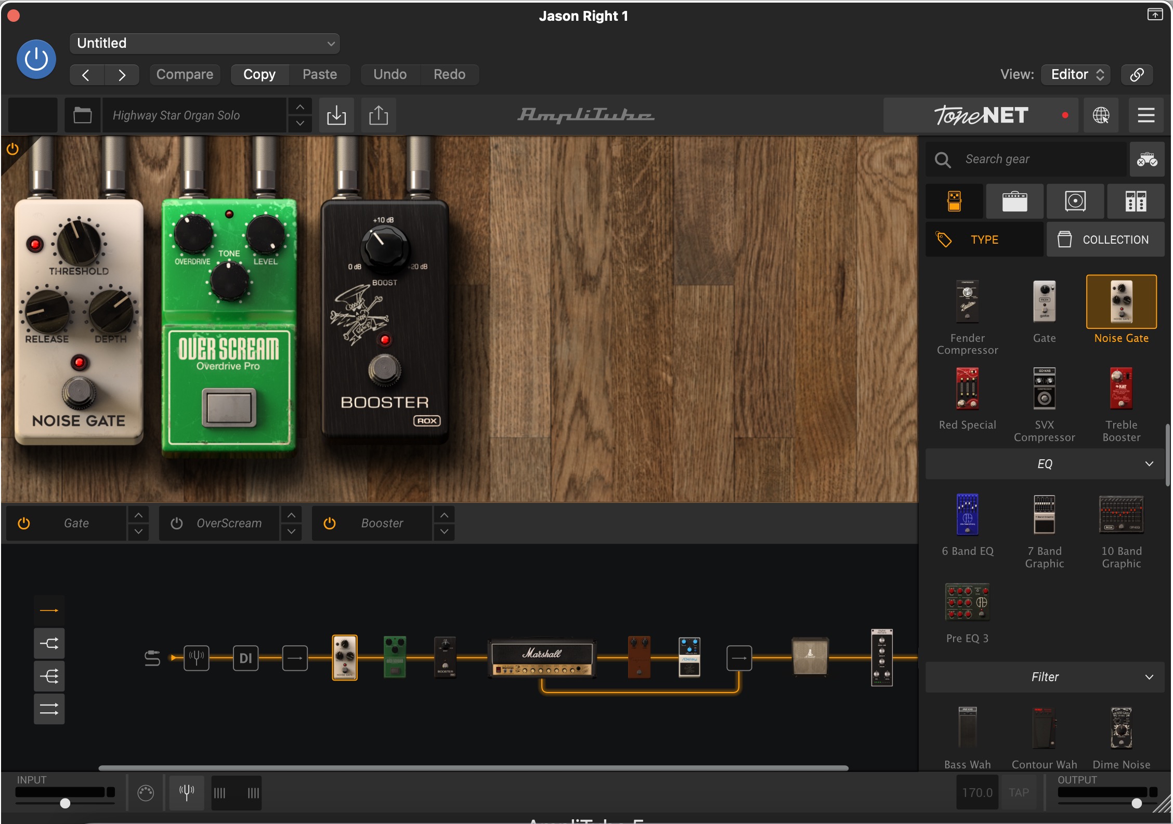The image size is (1173, 824).
Task: Select the amplifier gear category
Action: pyautogui.click(x=1014, y=201)
